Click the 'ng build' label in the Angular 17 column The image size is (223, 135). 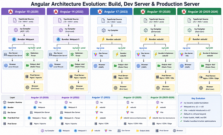click(x=122, y=48)
